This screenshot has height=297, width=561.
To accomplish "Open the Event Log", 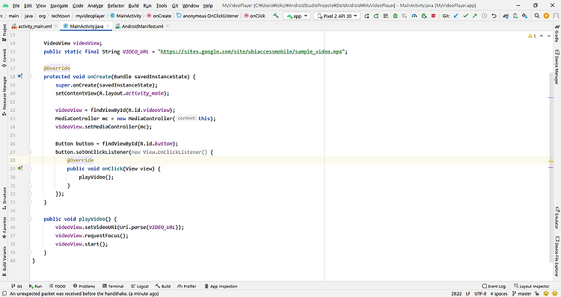I will tap(494, 287).
